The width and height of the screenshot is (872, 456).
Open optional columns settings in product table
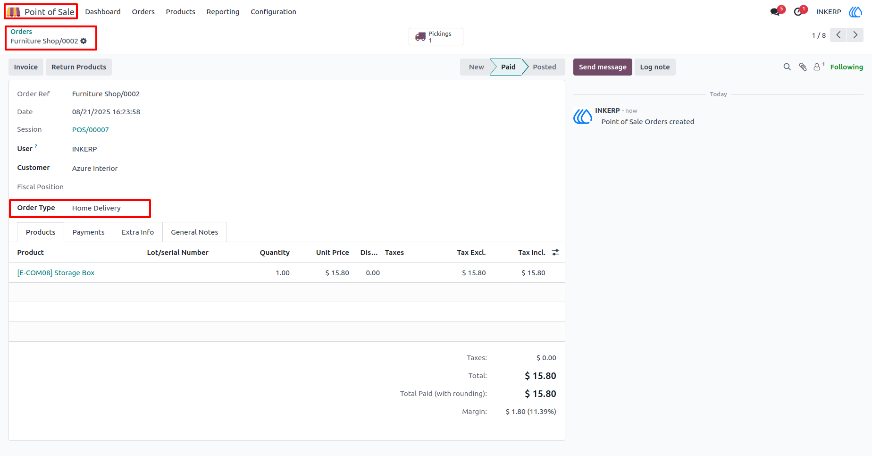click(x=555, y=253)
